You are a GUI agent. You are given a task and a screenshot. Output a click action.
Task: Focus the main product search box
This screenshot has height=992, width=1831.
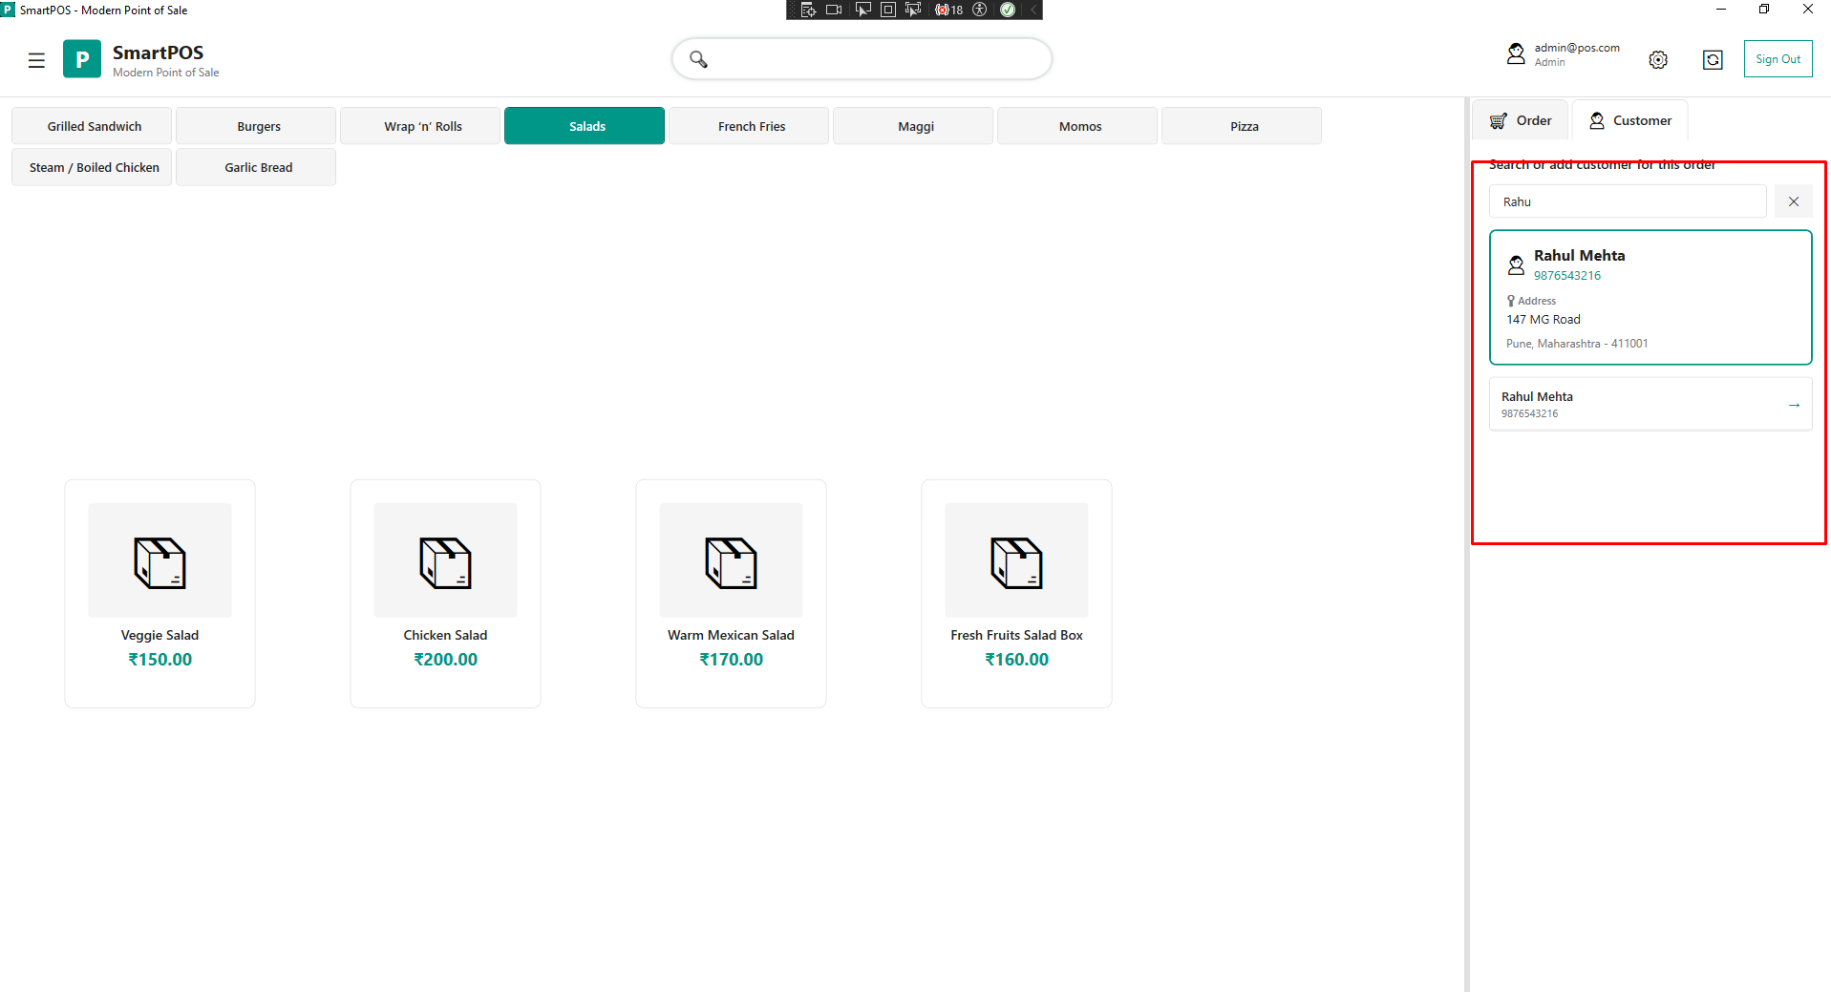click(874, 59)
